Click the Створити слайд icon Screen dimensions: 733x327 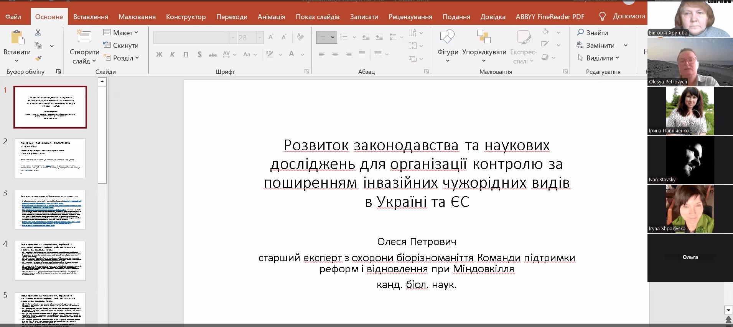84,37
